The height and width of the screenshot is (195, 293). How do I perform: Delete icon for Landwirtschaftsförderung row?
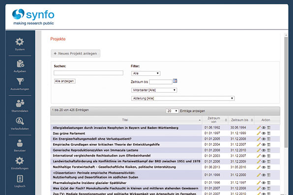pyautogui.click(x=269, y=162)
